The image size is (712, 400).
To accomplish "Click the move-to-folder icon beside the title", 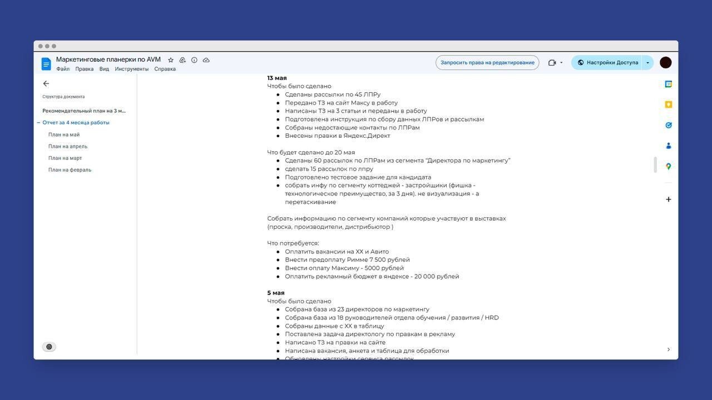I will click(x=182, y=60).
